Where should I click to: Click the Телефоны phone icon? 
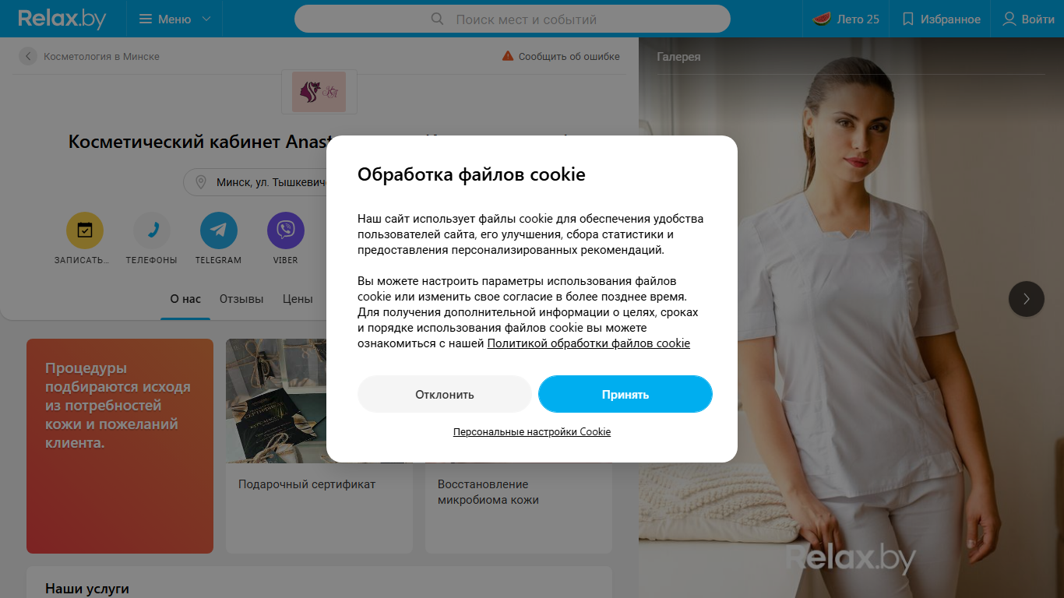152,230
